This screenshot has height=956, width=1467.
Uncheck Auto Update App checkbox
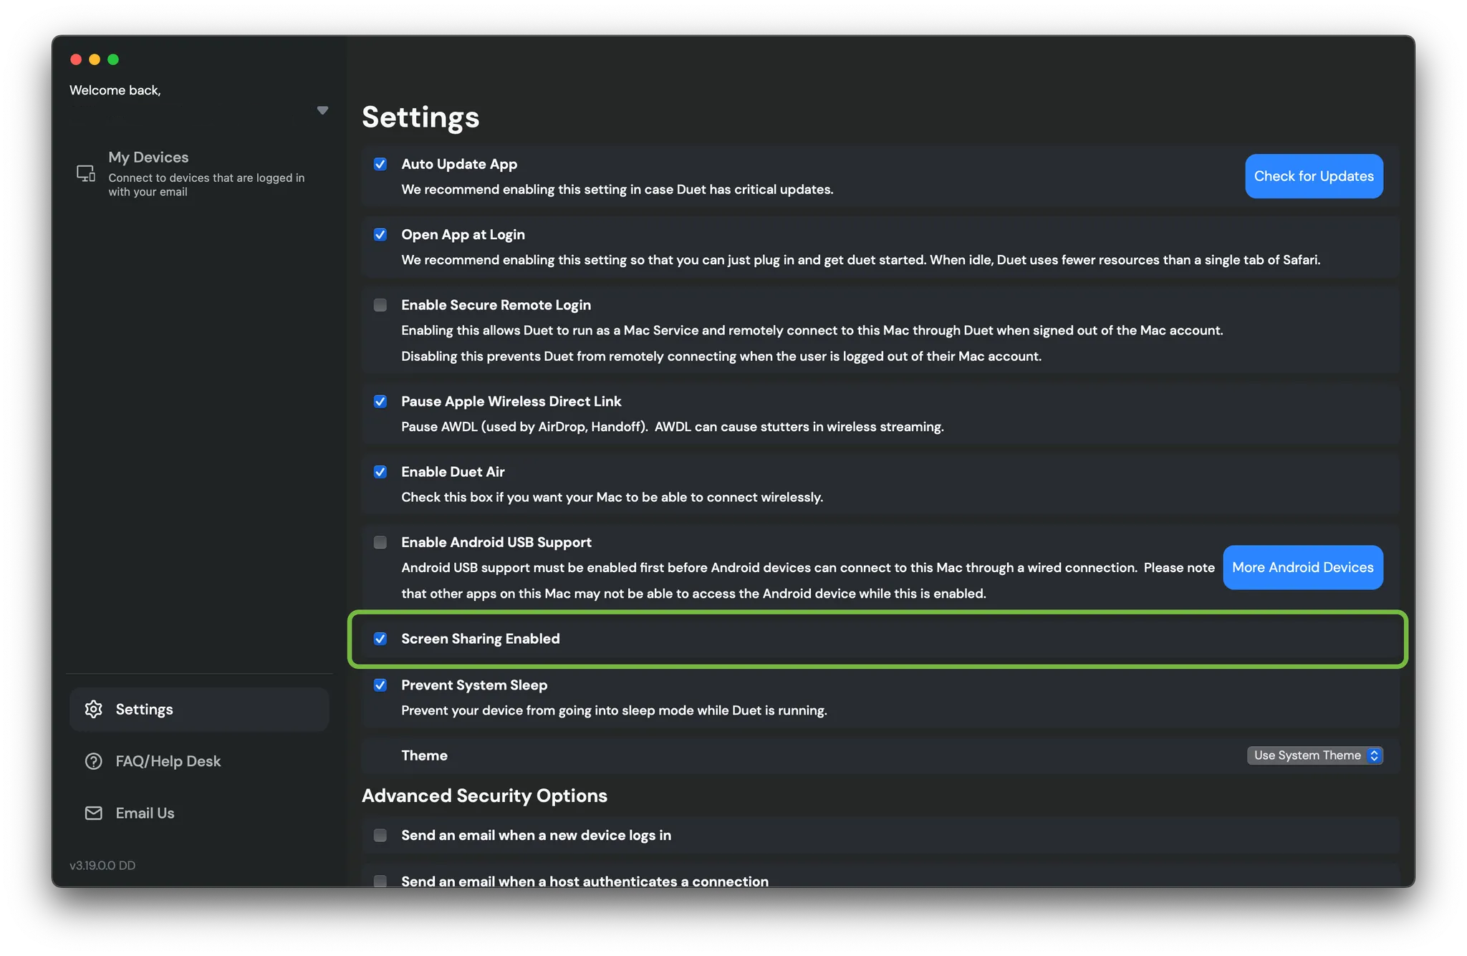coord(380,164)
